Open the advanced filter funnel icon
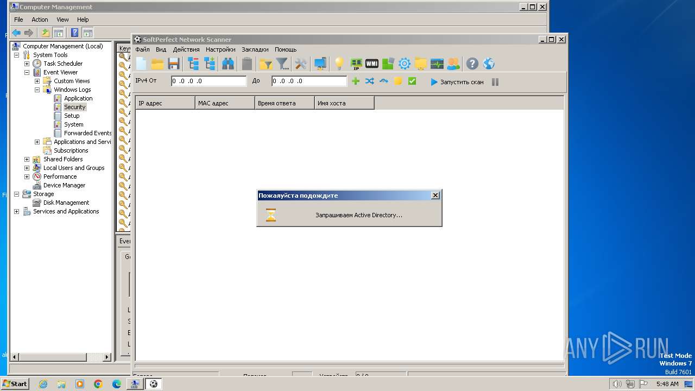Image resolution: width=695 pixels, height=391 pixels. 282,64
